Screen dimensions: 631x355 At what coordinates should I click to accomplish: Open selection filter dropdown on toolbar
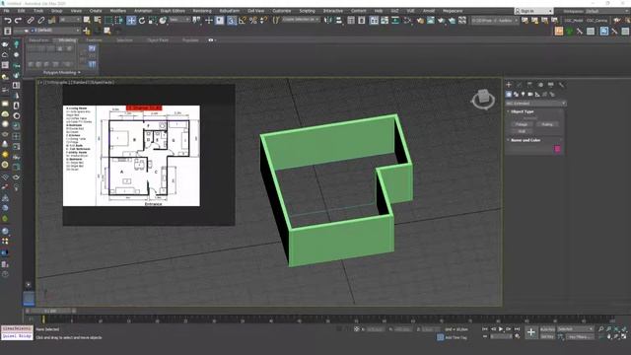[x=70, y=20]
